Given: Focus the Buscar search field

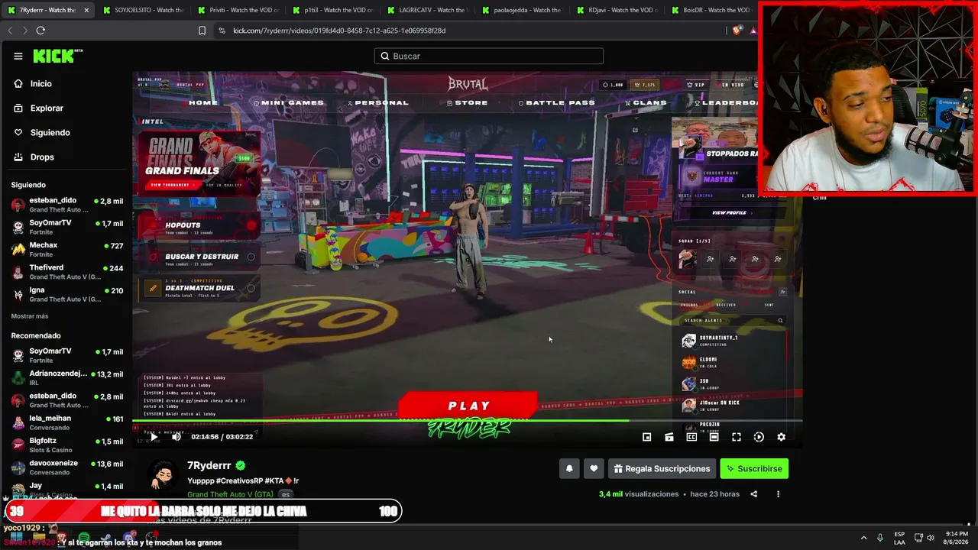Looking at the screenshot, I should [489, 56].
